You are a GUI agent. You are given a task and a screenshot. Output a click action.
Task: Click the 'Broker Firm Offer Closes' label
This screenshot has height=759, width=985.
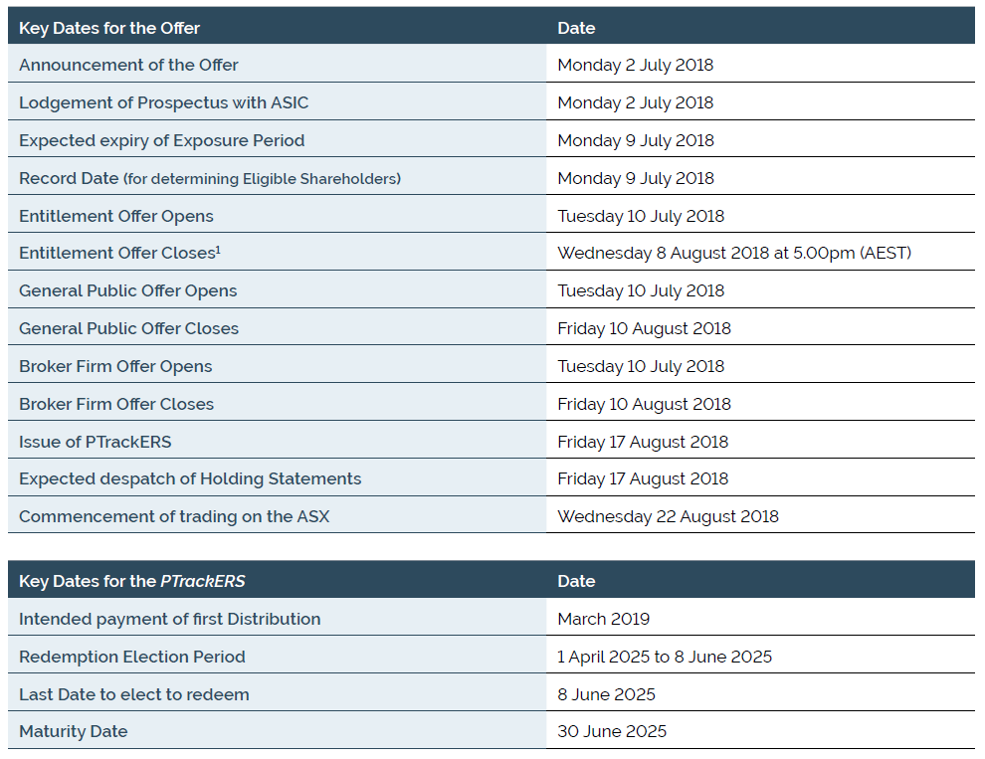coord(116,404)
